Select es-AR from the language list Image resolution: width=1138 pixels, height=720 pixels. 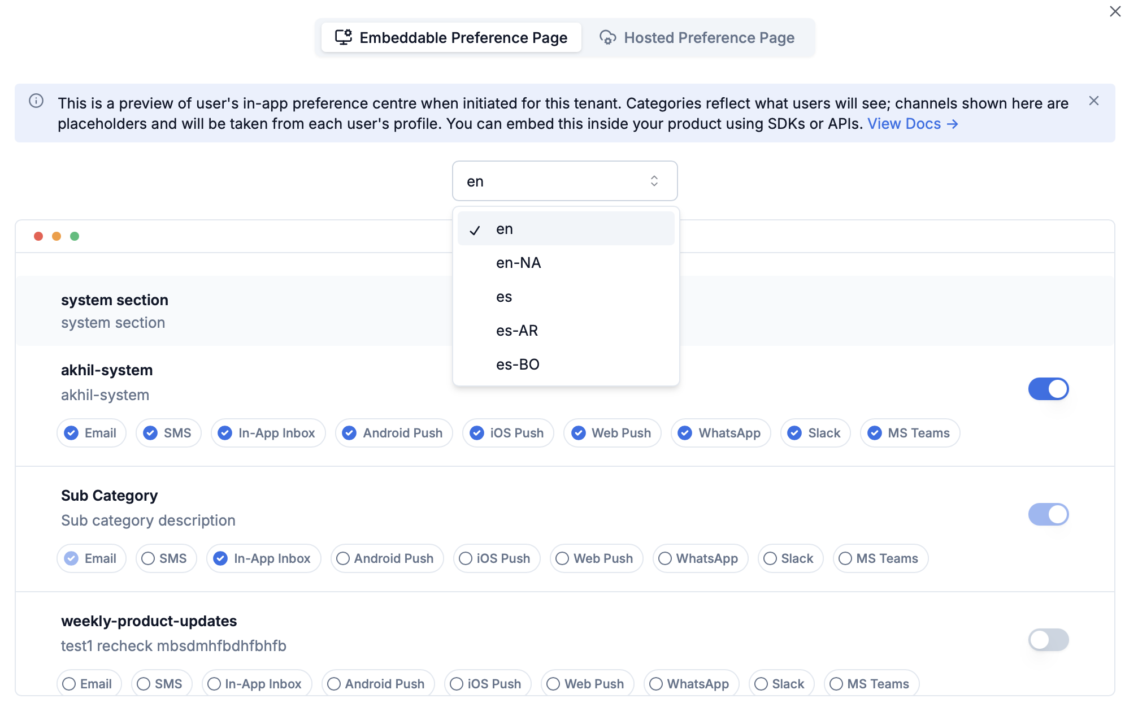point(517,331)
